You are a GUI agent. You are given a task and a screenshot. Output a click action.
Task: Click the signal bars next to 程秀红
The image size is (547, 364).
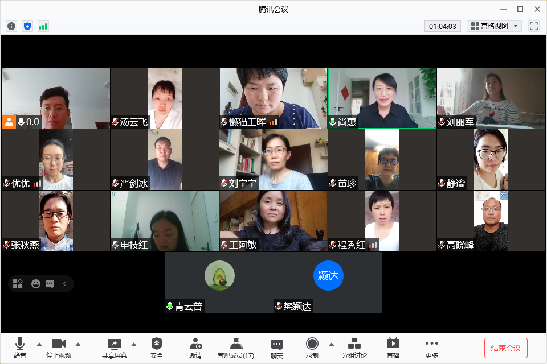click(x=373, y=245)
